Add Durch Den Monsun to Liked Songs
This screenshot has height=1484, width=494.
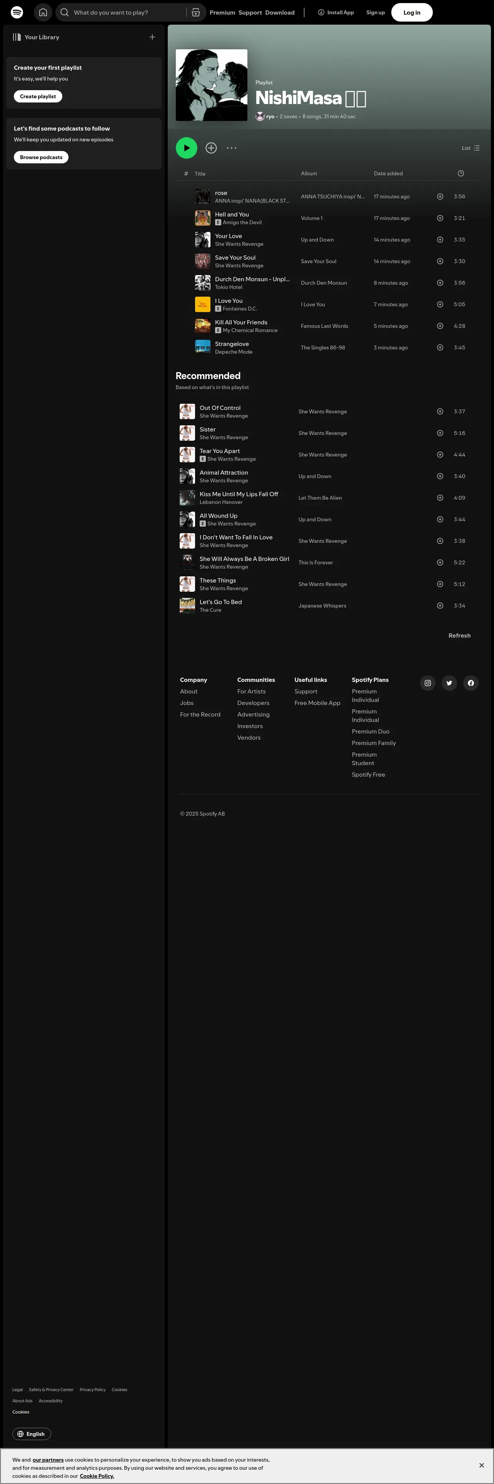coord(440,283)
